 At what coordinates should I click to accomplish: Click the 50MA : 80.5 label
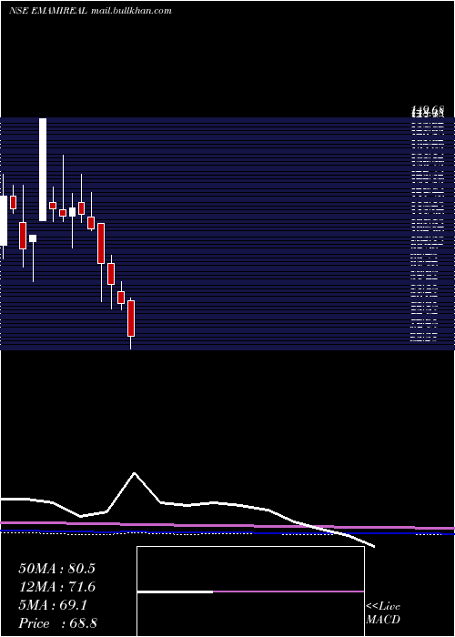pos(56,569)
